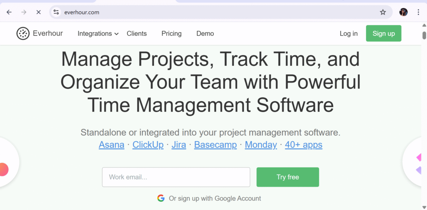
Task: Open the Monday integration link
Action: 261,145
